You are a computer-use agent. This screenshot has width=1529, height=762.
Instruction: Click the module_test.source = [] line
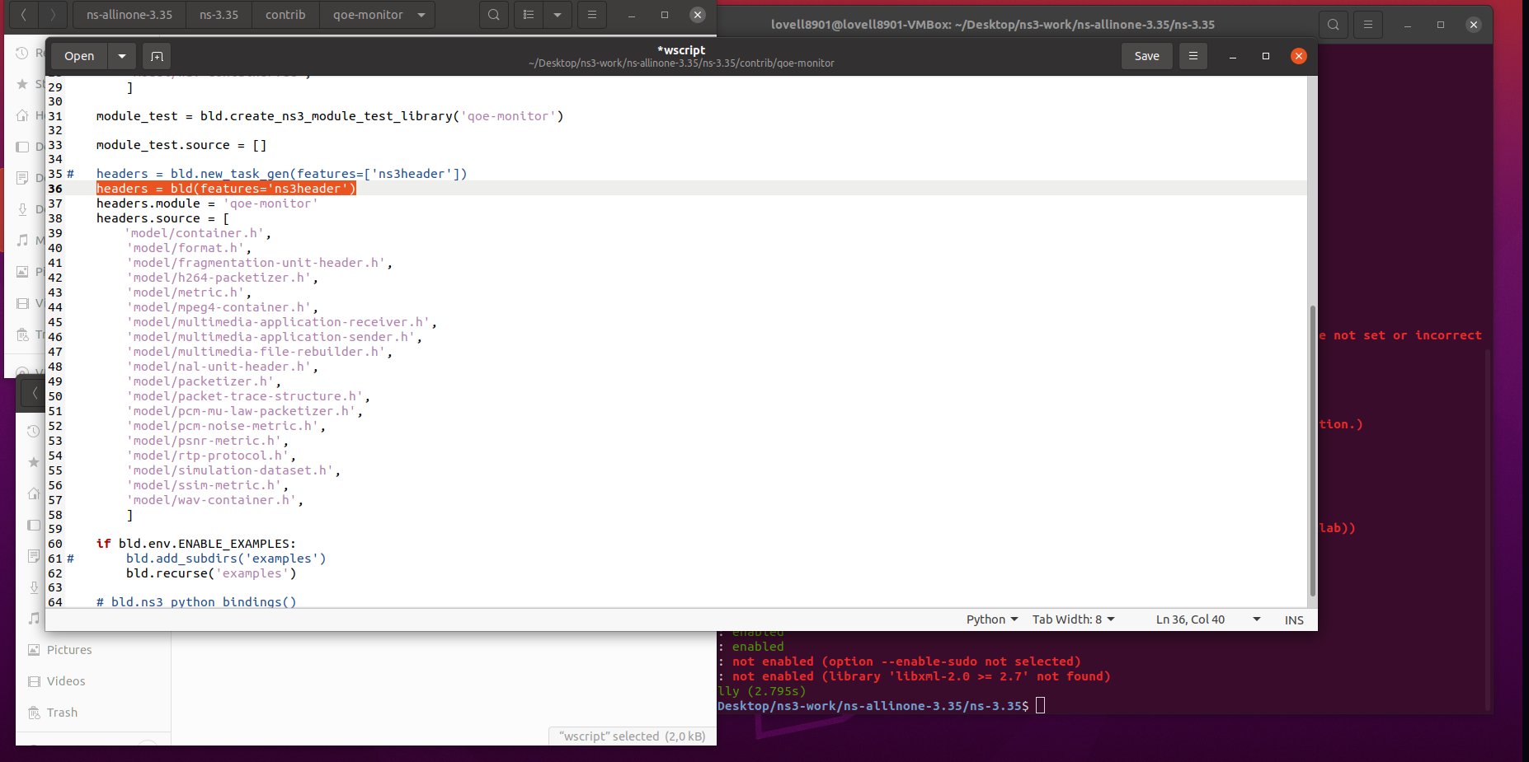(181, 145)
